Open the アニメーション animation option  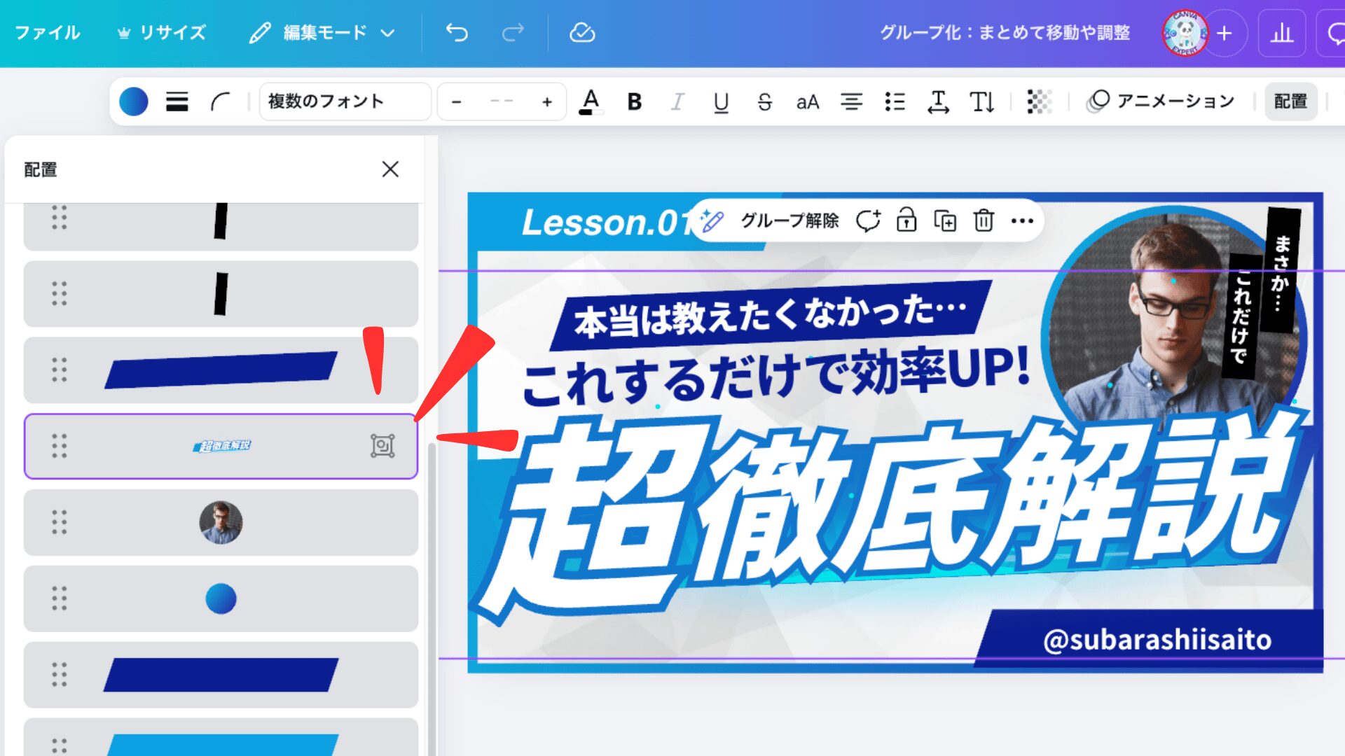1160,101
